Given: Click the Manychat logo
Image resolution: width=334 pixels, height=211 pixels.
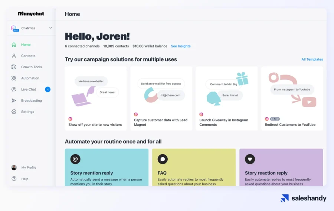Looking at the screenshot, I should (31, 14).
